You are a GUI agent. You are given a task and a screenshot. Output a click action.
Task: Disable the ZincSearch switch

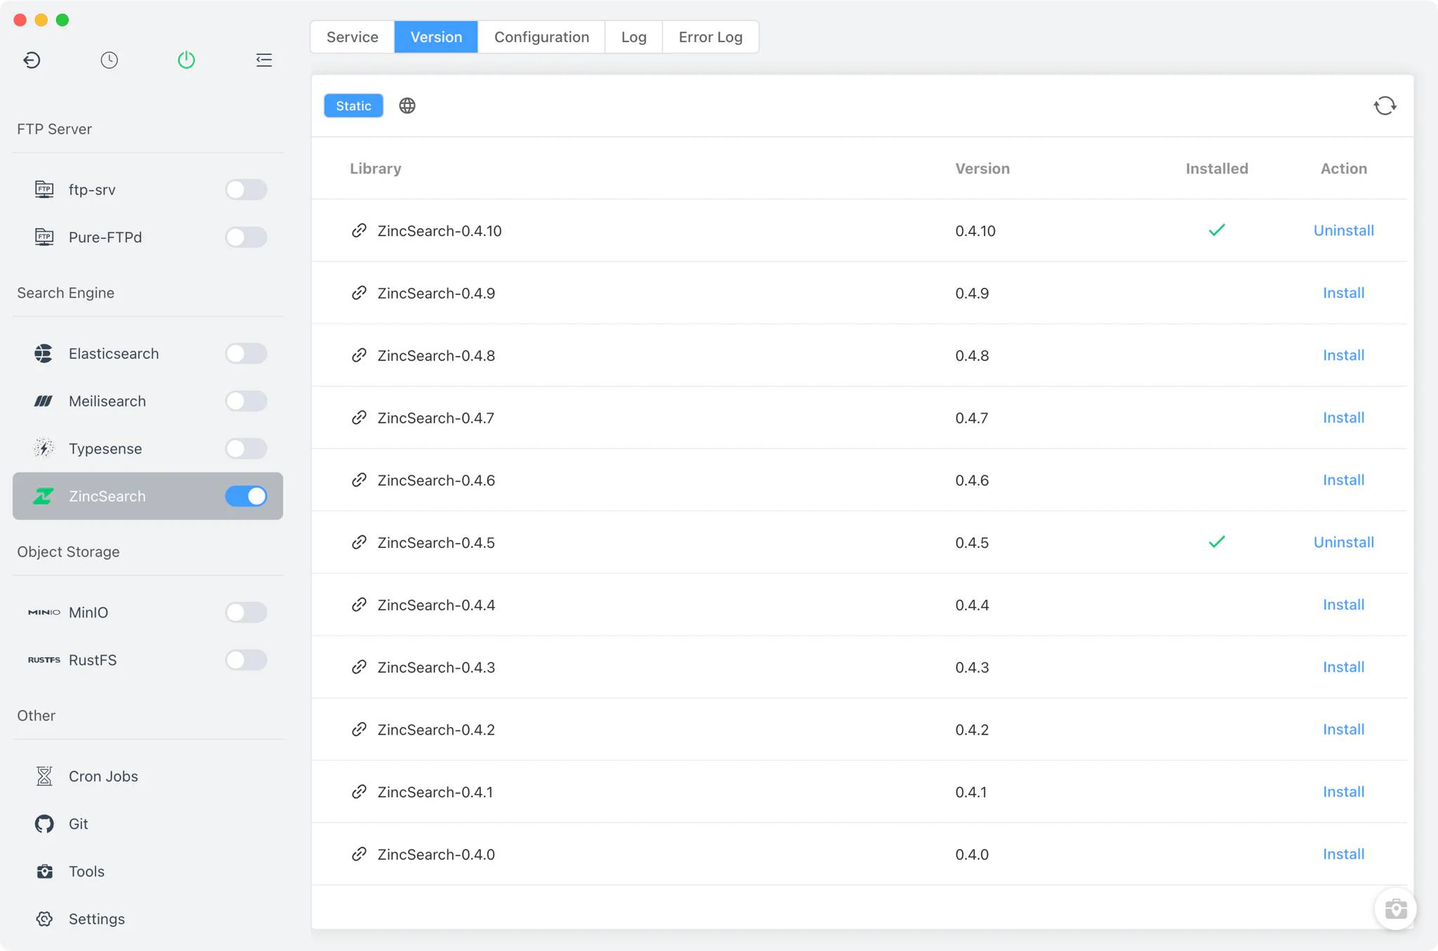[246, 496]
